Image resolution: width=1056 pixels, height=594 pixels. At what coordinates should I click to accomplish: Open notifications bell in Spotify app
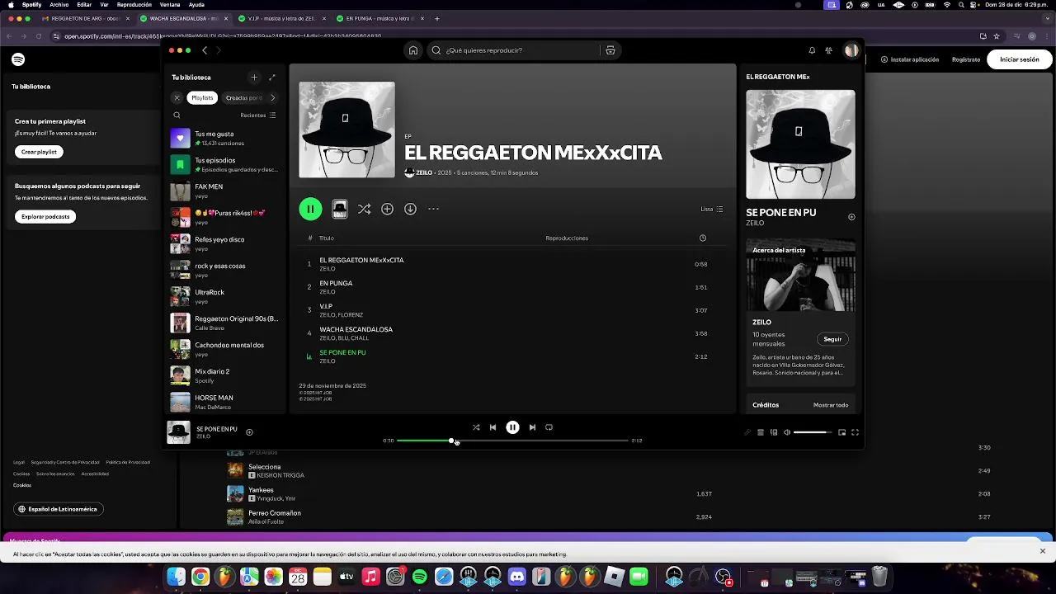(x=812, y=50)
